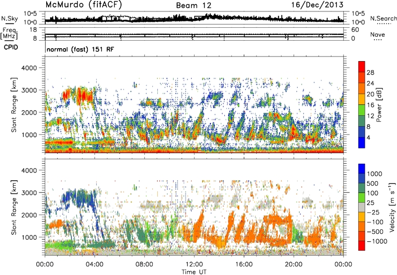Click the "McMurdo (fitACF)" plot title
The height and width of the screenshot is (275, 397).
[83, 5]
